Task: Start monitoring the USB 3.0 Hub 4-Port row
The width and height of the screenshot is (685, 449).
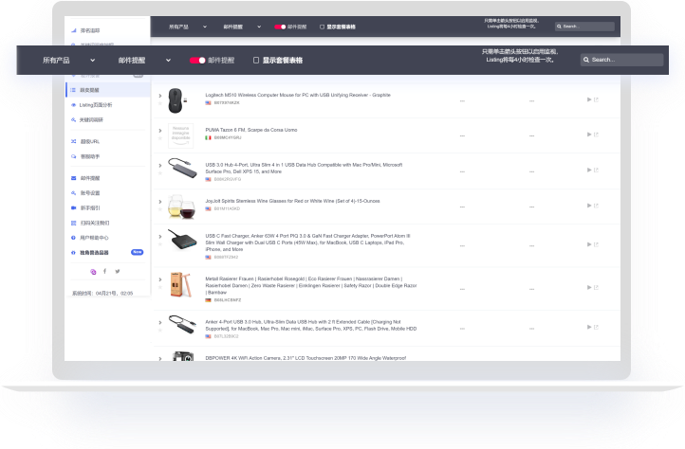Action: pos(589,170)
